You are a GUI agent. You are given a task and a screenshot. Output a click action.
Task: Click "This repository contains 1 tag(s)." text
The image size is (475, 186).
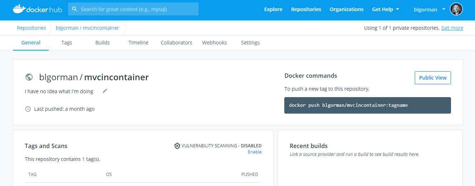[x=62, y=159]
